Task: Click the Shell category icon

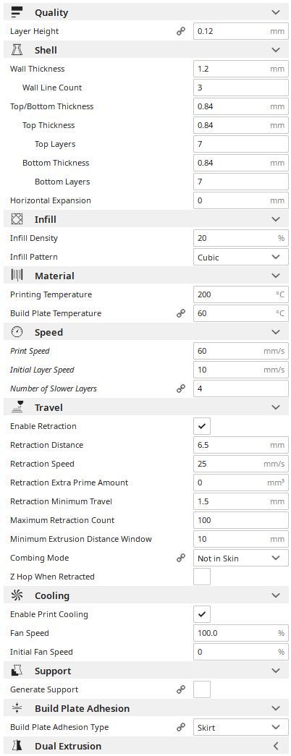Action: (17, 50)
